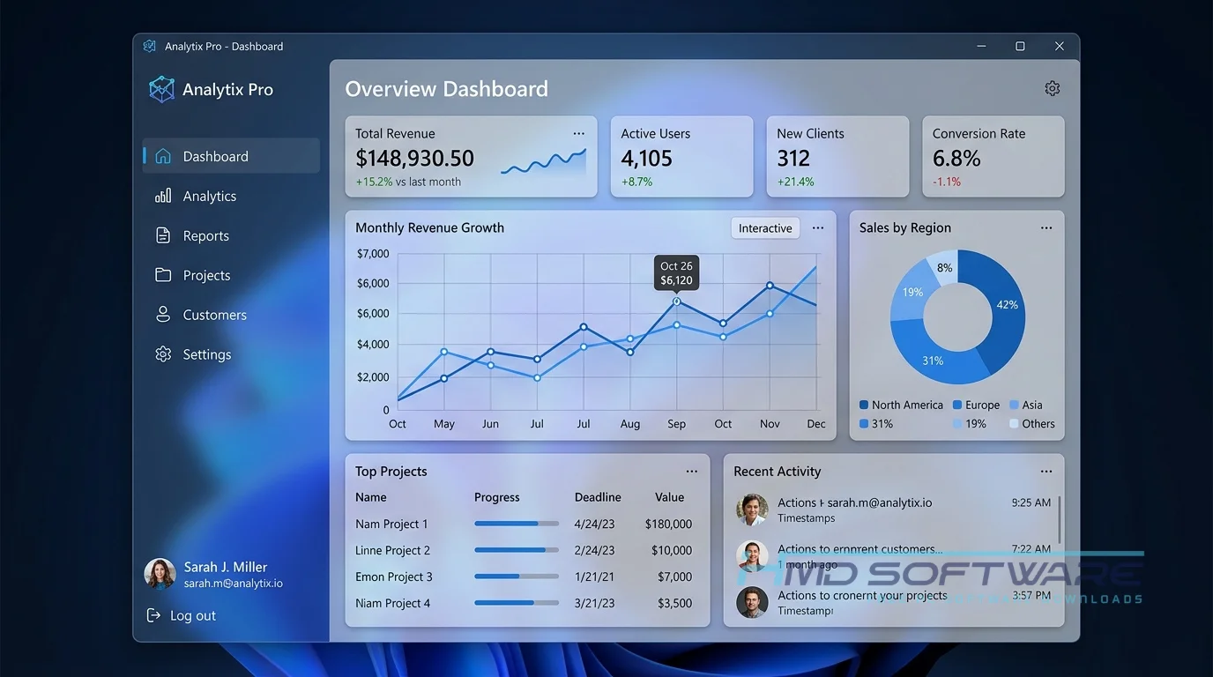Screen dimensions: 1213x677
Task: Click the Nam Project 1 progress bar
Action: (517, 524)
